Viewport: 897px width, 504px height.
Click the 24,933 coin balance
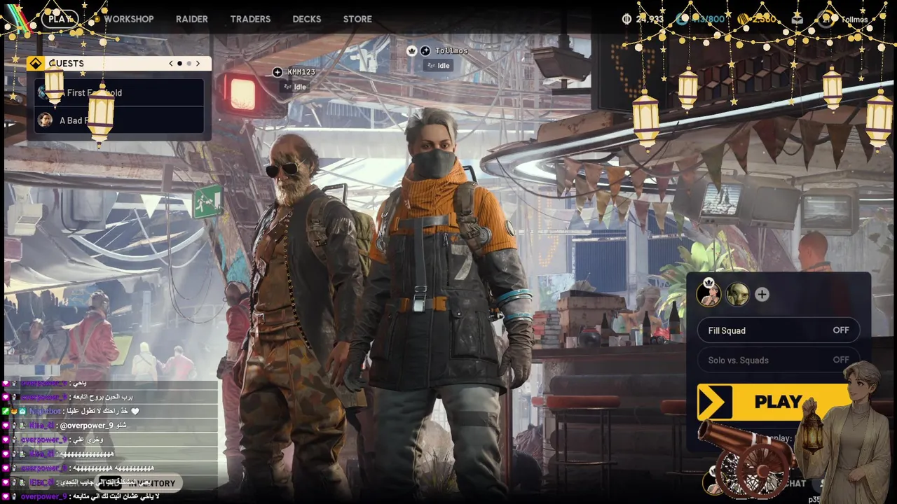[x=650, y=19]
